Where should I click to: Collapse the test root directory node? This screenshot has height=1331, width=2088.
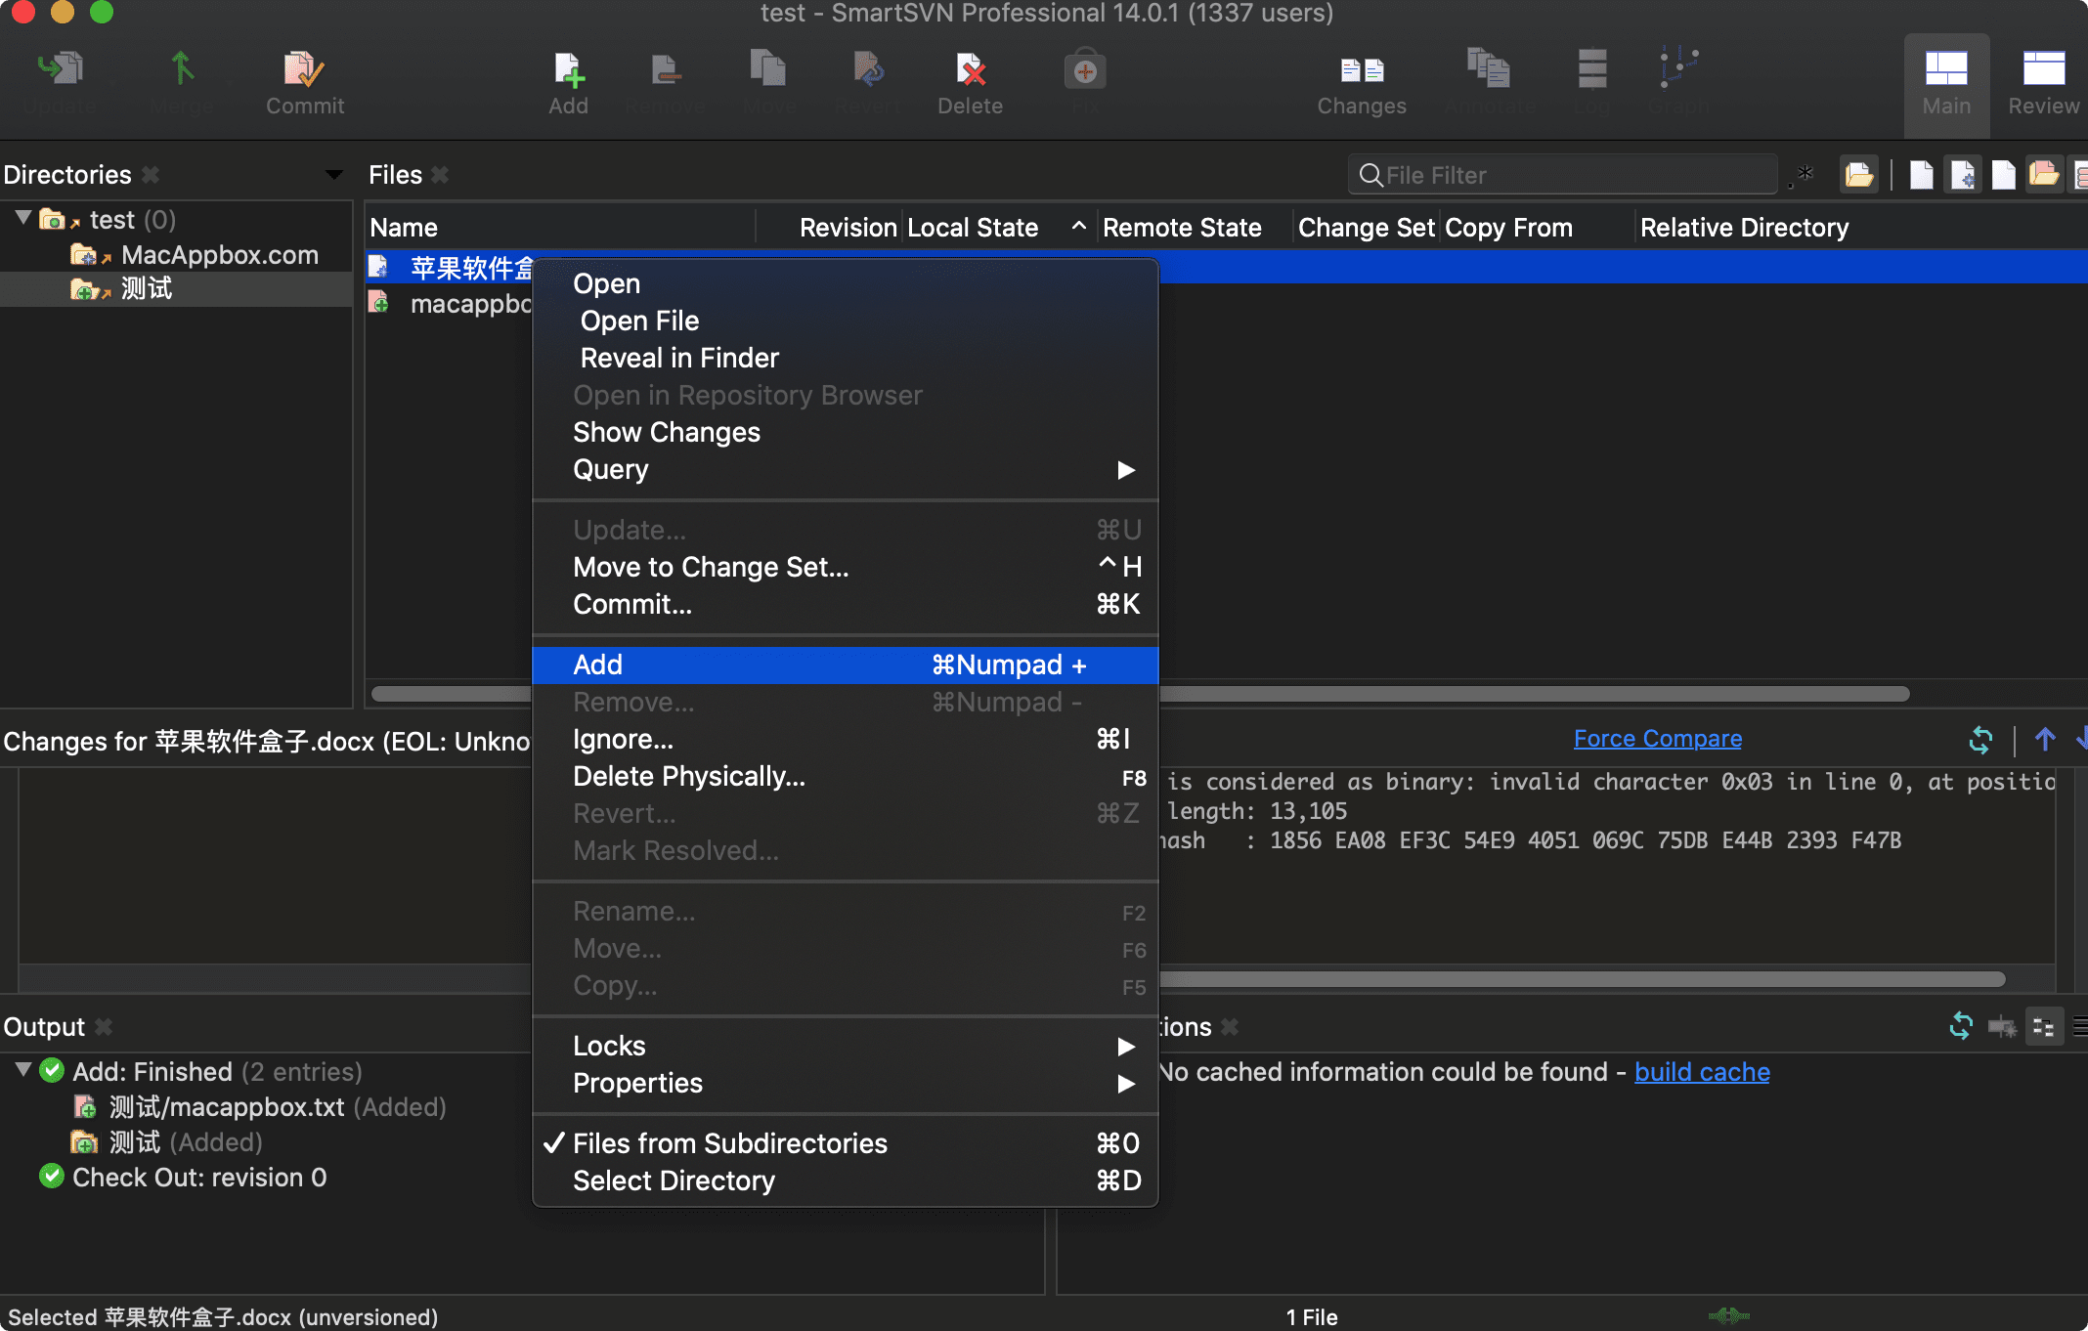(x=23, y=218)
